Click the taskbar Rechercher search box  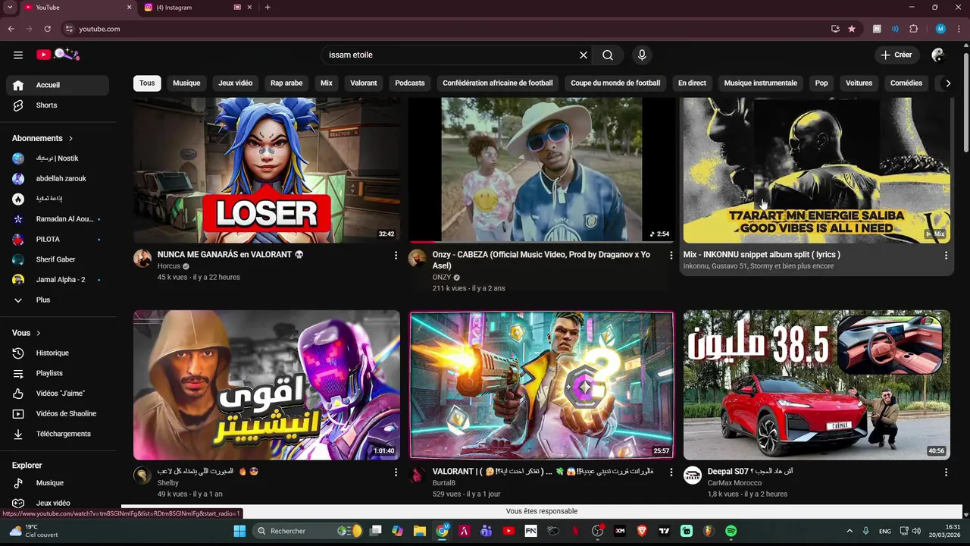pos(308,531)
